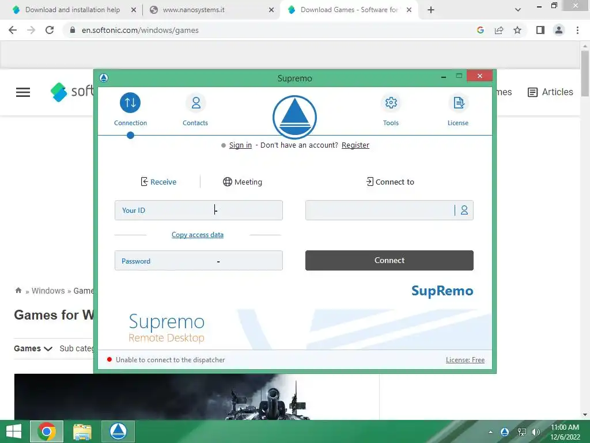Click the Supremo system tray icon
Screen dimensions: 590x443
coord(505,432)
